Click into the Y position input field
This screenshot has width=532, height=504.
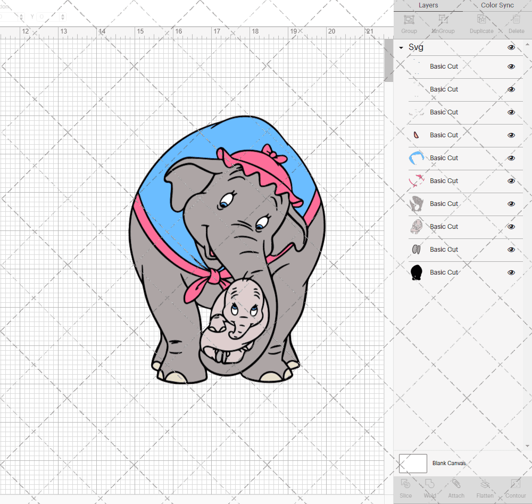(48, 16)
